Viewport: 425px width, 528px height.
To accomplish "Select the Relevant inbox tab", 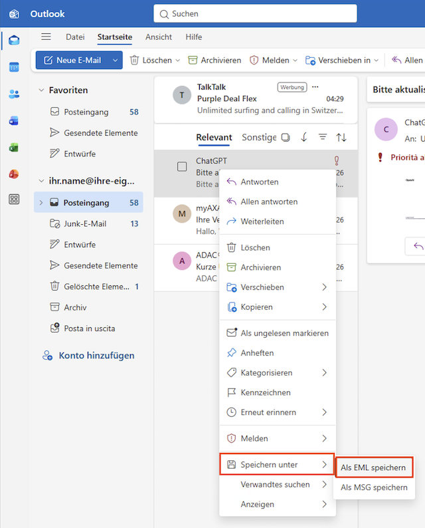I will coord(214,138).
